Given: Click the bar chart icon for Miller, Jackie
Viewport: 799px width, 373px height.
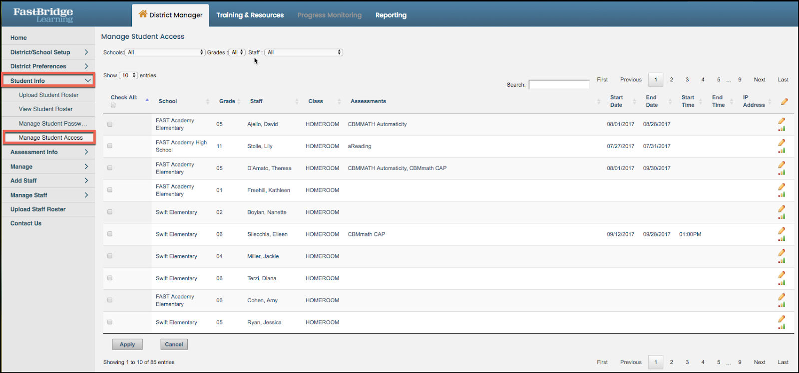Looking at the screenshot, I should (x=782, y=260).
